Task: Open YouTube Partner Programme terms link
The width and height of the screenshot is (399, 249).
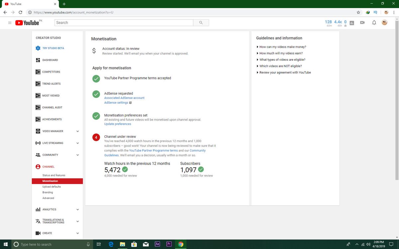Action: [153, 150]
